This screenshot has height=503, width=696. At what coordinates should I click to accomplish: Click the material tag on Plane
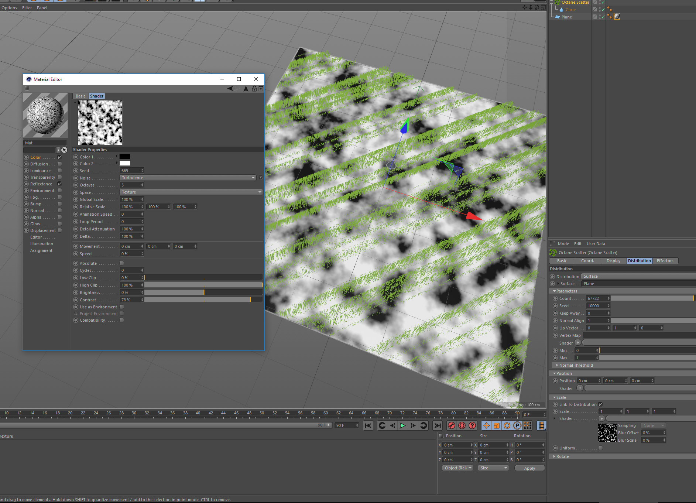click(x=617, y=17)
